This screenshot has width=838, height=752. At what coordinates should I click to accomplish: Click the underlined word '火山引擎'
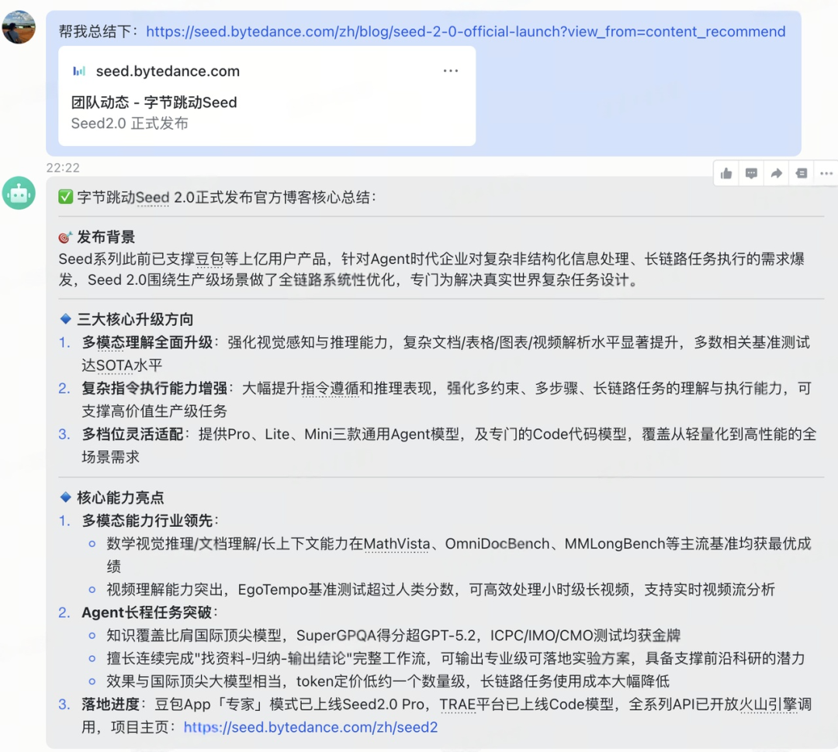(x=768, y=705)
